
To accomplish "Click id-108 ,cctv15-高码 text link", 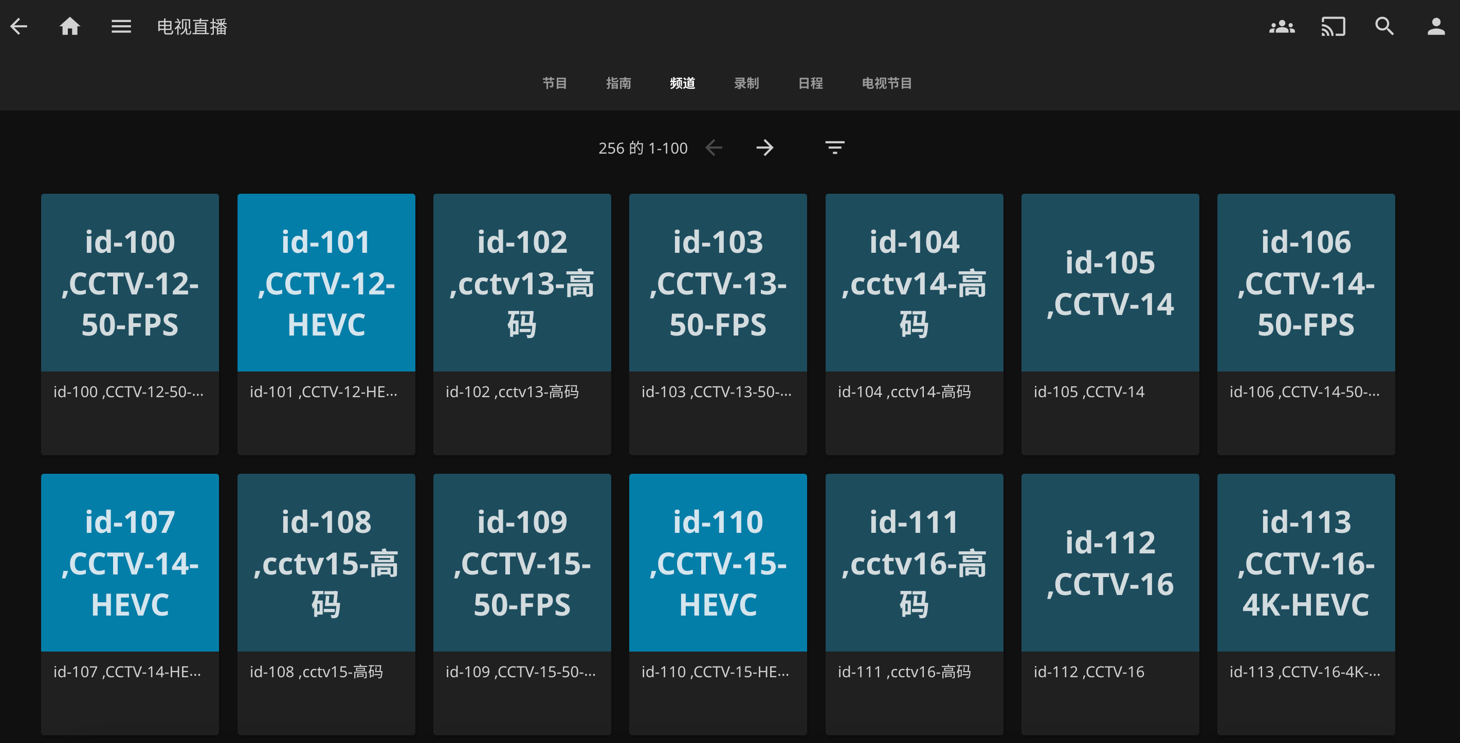I will (x=316, y=672).
